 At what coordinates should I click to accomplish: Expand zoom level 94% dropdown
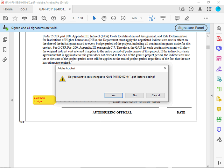point(141,18)
